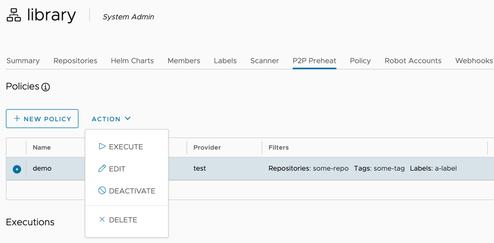Sort by the Name column header
The height and width of the screenshot is (243, 494).
click(x=42, y=148)
